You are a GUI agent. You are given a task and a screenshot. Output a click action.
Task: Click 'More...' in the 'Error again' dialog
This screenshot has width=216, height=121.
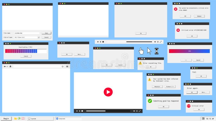point(204,92)
